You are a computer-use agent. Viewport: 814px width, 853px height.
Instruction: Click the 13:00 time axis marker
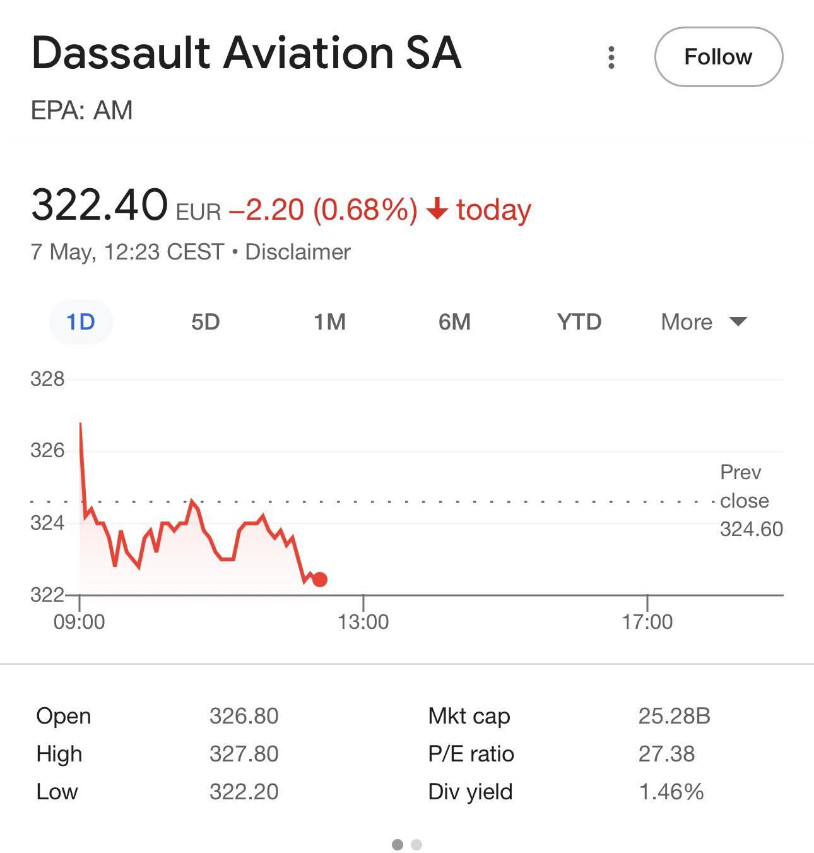pyautogui.click(x=363, y=622)
